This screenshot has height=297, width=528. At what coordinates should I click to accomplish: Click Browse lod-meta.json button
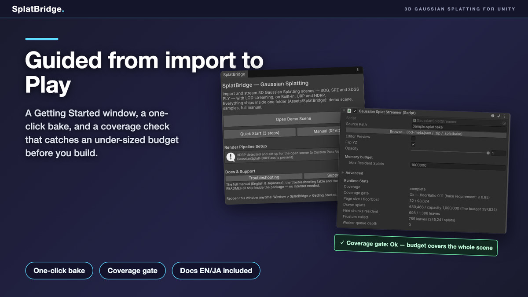tap(425, 133)
